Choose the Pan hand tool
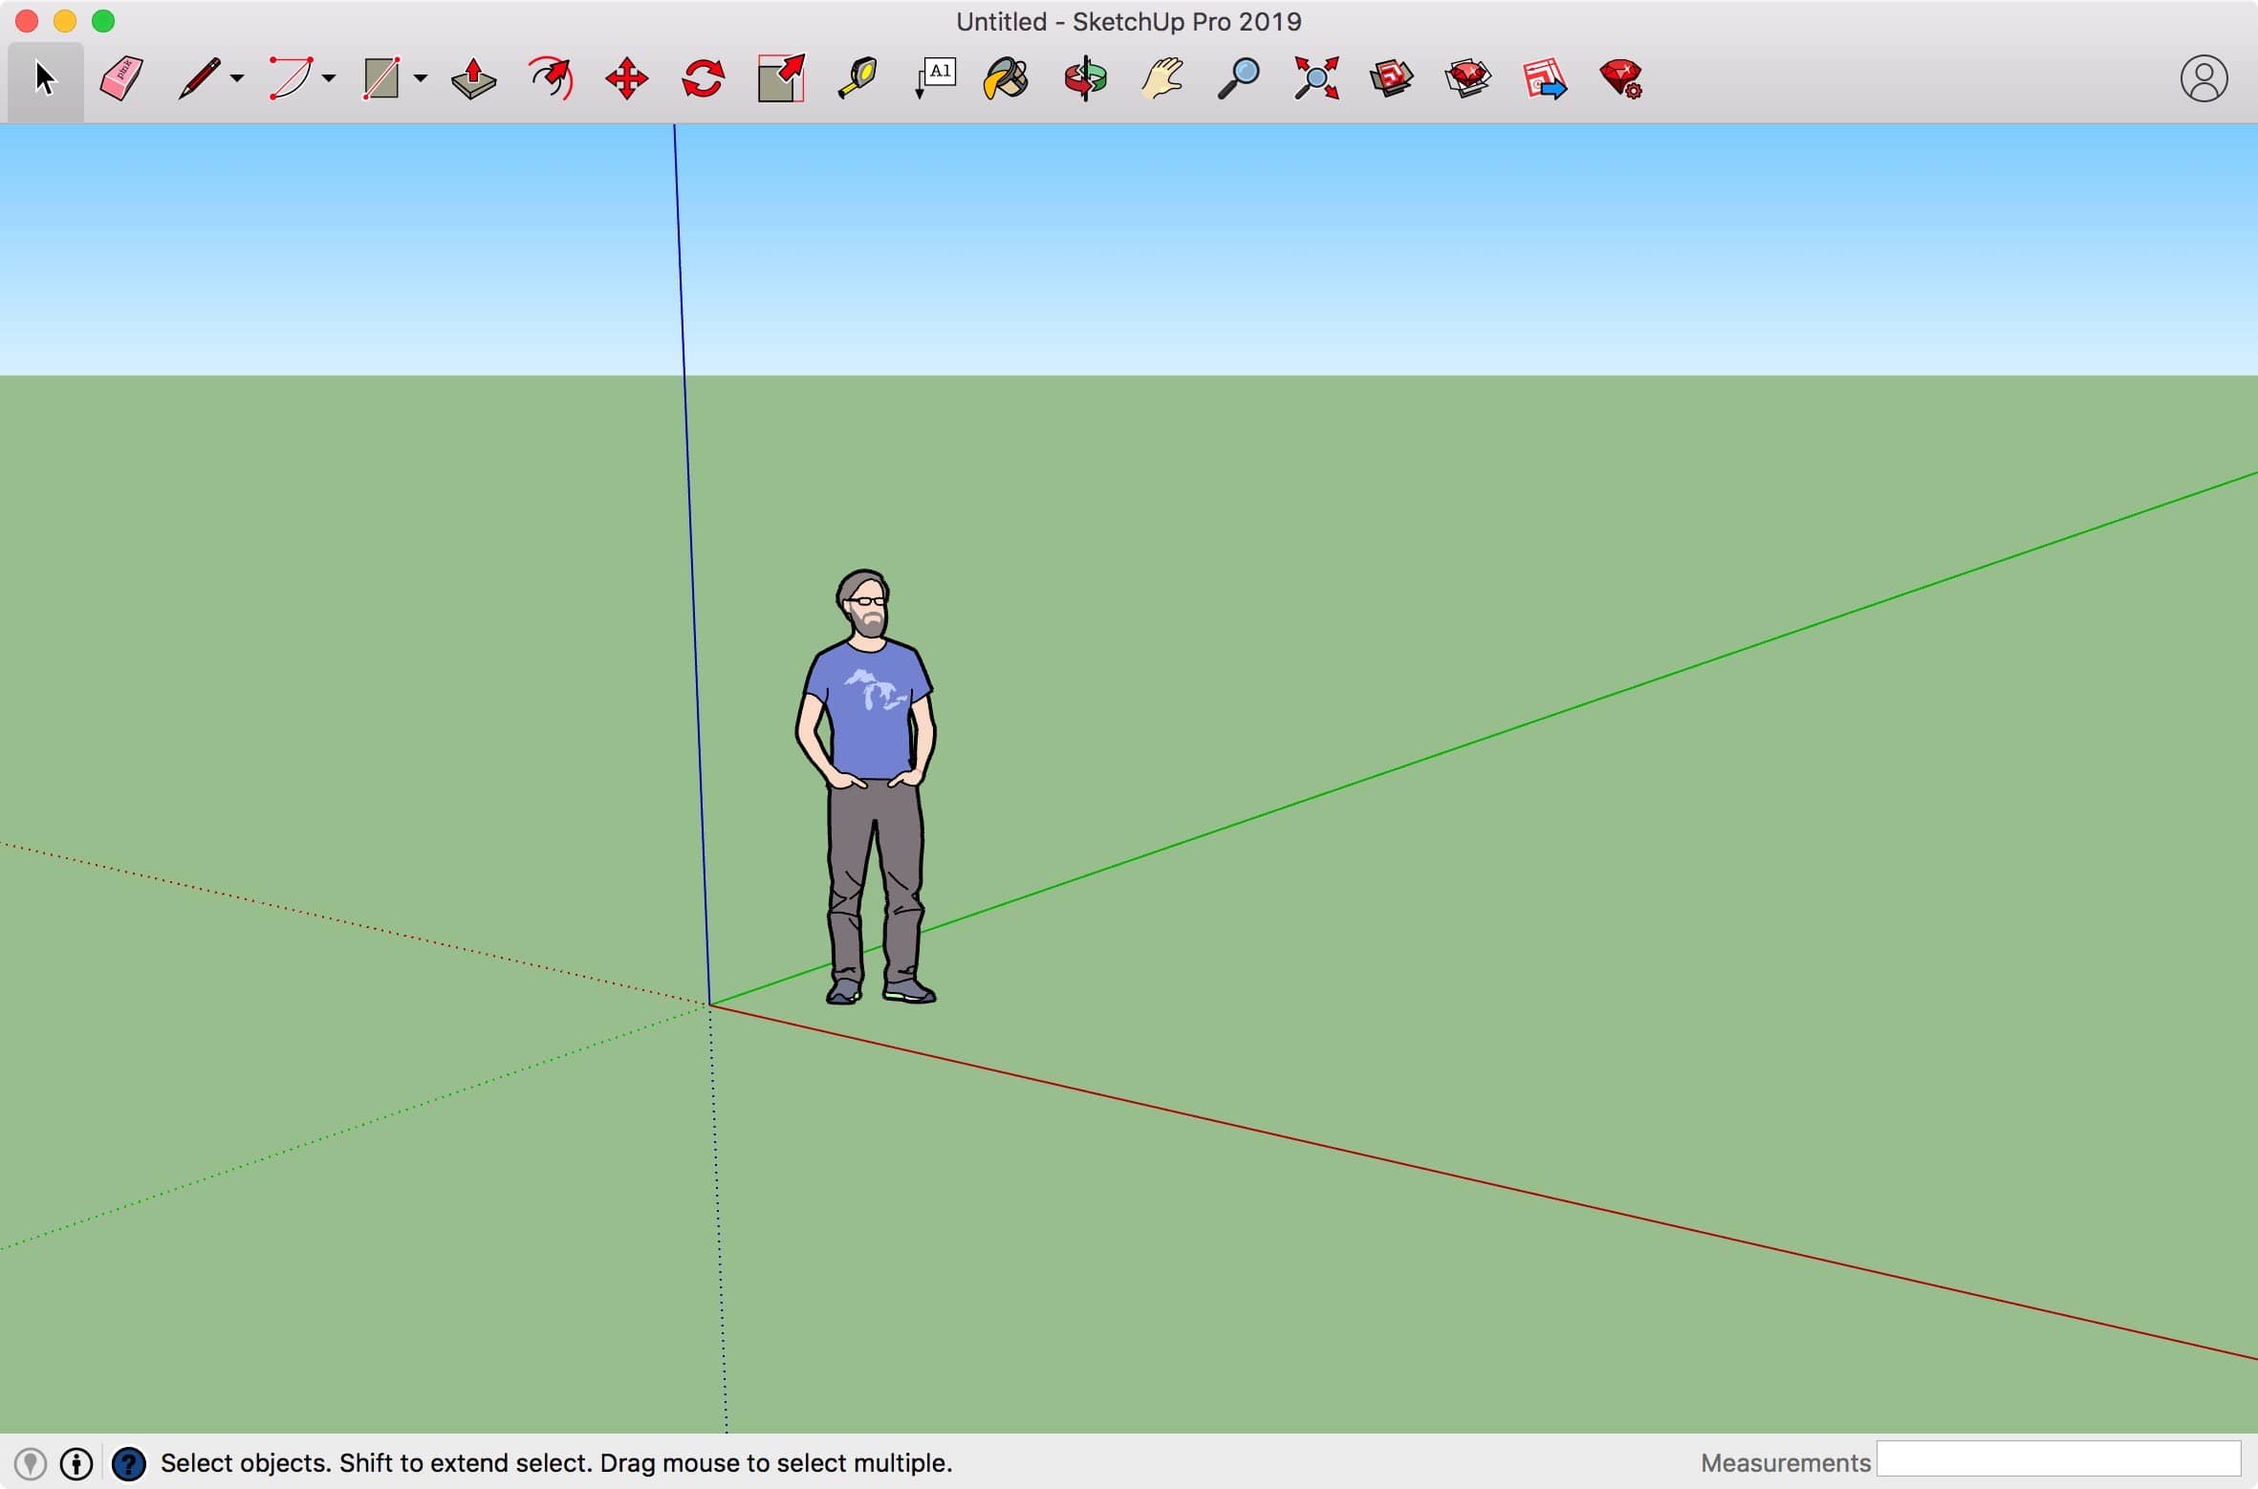The image size is (2258, 1489). [1162, 78]
